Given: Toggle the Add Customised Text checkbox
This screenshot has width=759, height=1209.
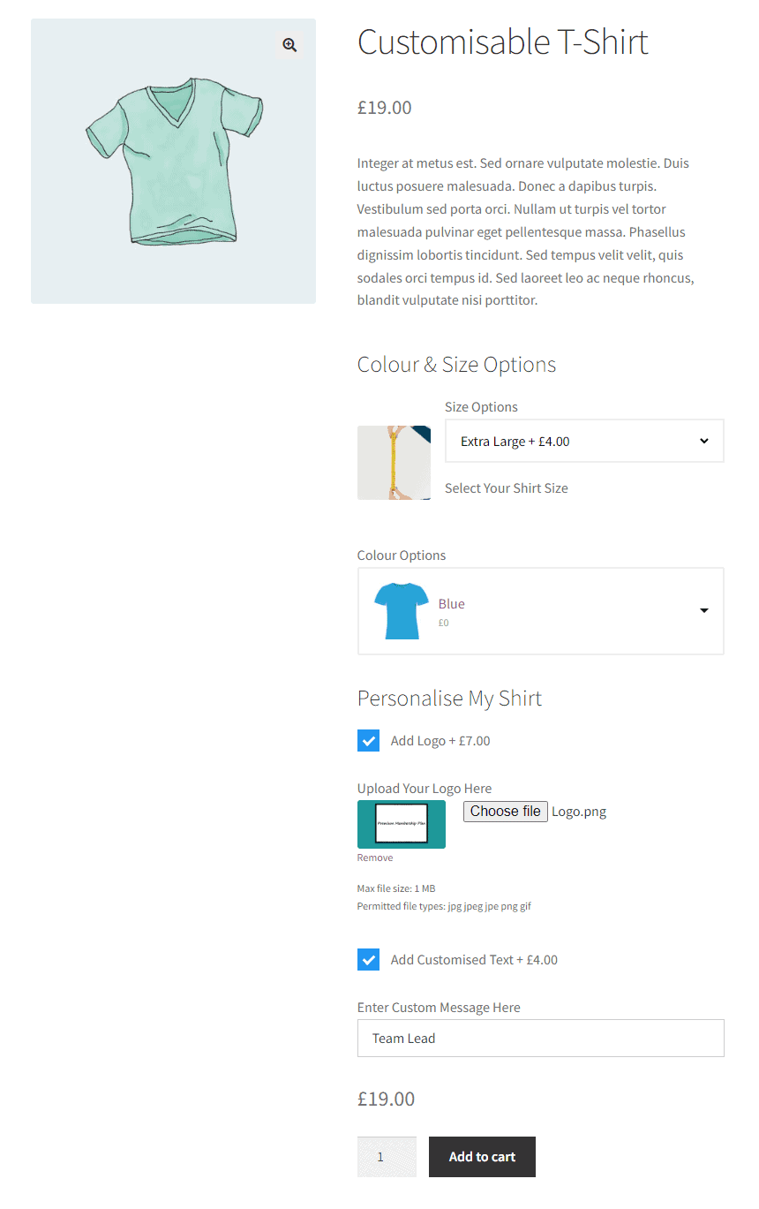Looking at the screenshot, I should (x=368, y=960).
